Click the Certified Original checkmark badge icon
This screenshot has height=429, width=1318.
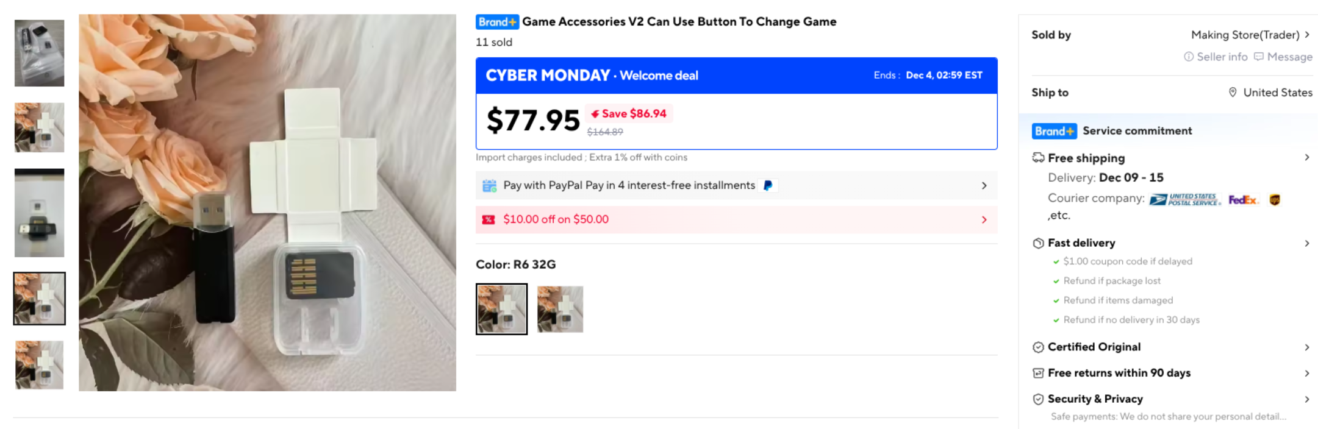pyautogui.click(x=1038, y=347)
